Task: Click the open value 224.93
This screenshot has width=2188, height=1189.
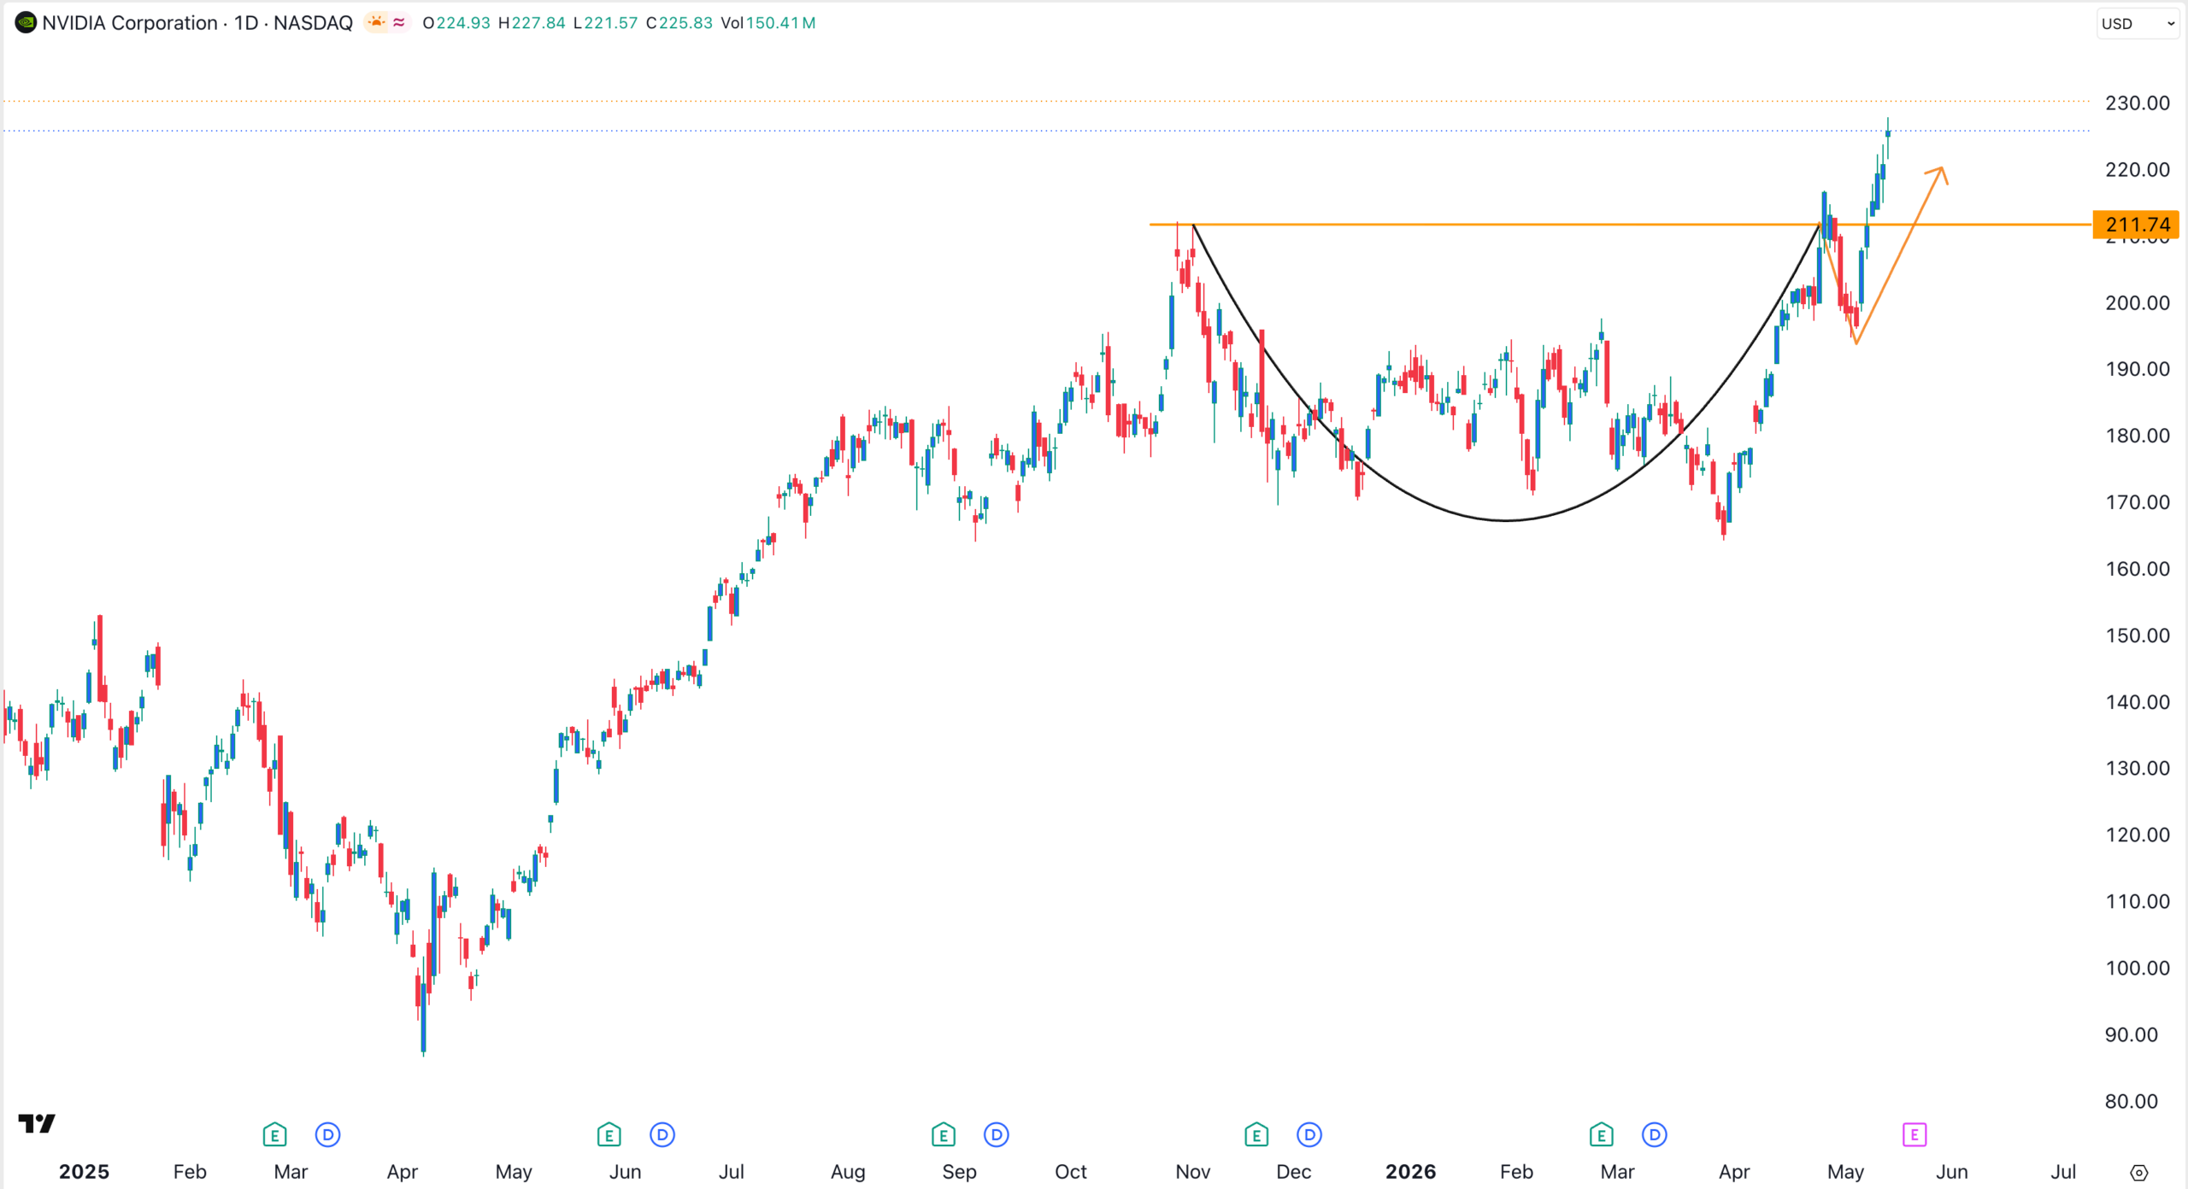Action: 463,23
